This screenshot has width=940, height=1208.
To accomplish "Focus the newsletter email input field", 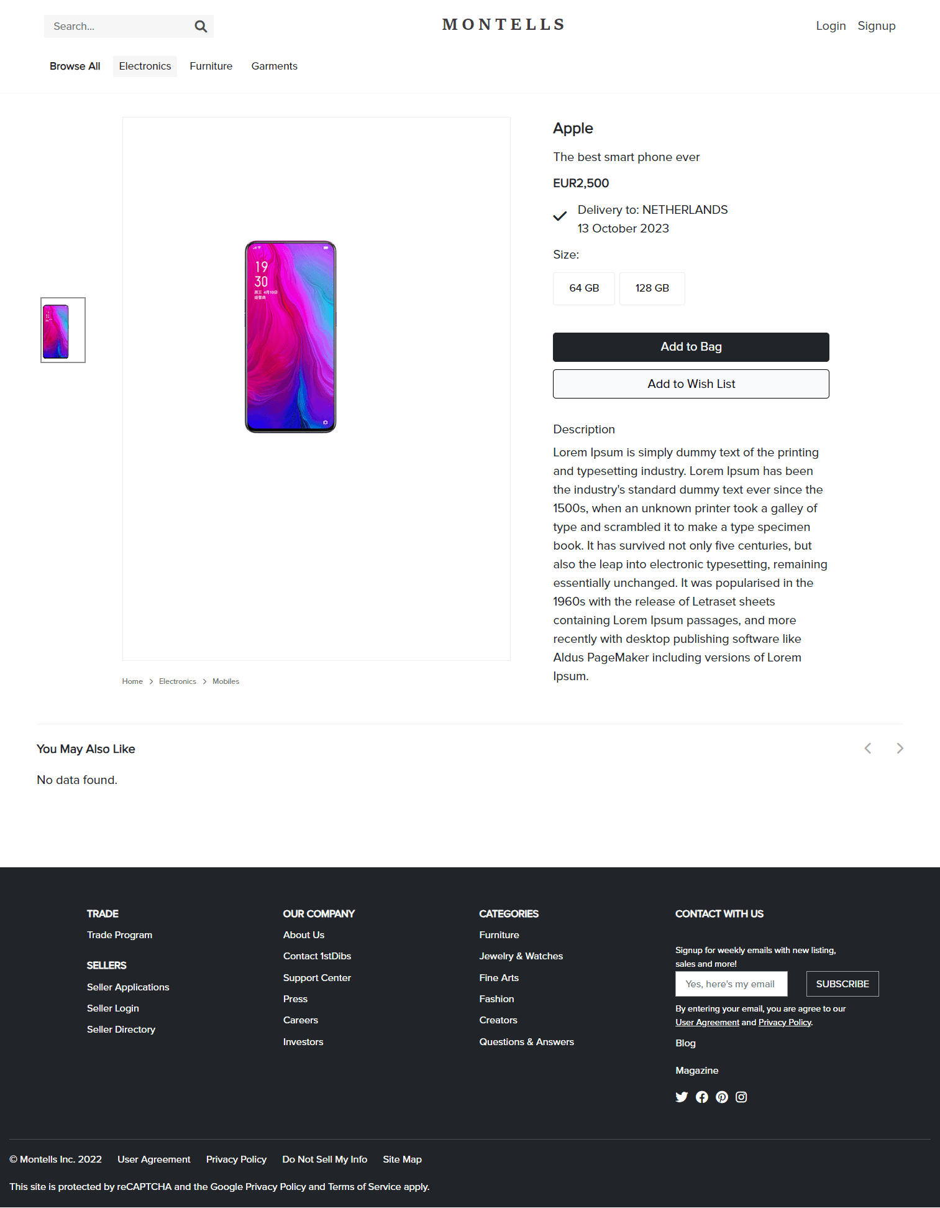I will click(x=731, y=984).
